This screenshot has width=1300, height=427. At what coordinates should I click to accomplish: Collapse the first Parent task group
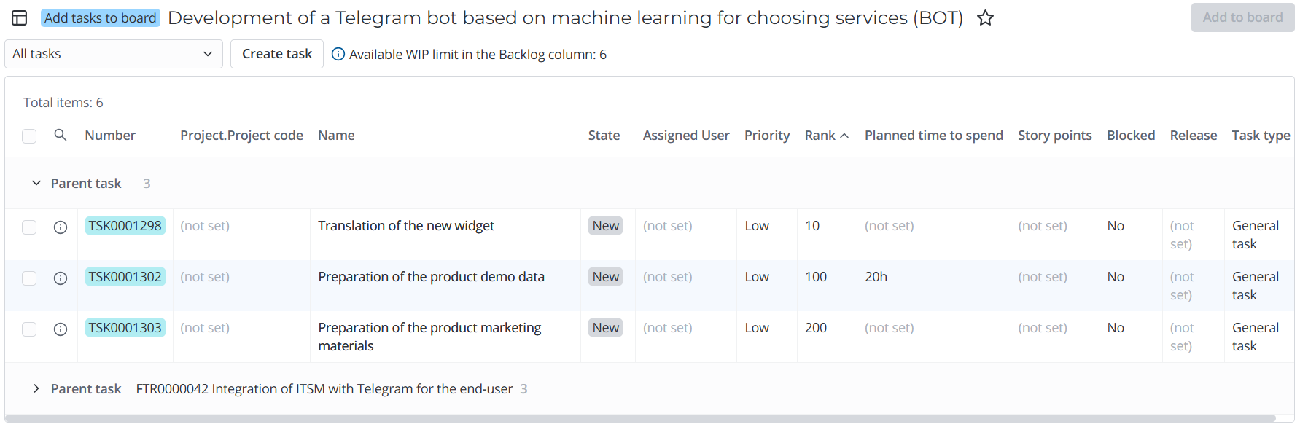tap(36, 184)
